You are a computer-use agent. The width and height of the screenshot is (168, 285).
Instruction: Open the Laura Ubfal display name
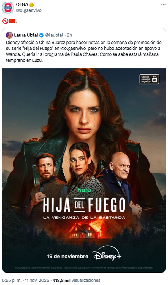pos(26,35)
